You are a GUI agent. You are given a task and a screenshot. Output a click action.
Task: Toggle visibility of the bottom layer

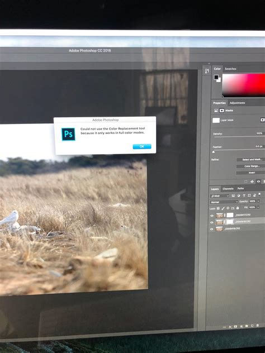coord(211,229)
